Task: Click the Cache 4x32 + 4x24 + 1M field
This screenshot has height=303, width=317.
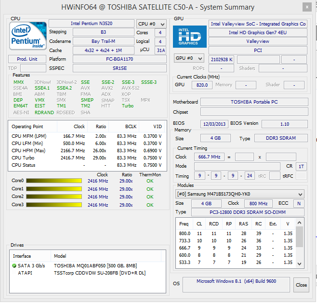Action: point(103,50)
